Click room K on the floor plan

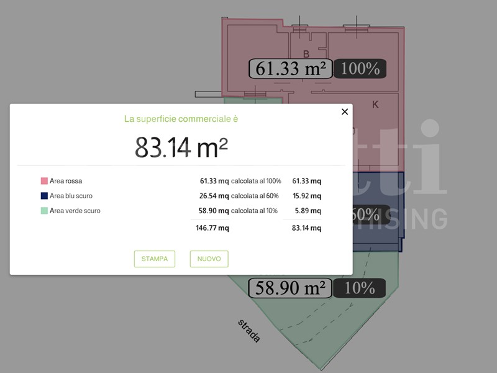(x=375, y=104)
